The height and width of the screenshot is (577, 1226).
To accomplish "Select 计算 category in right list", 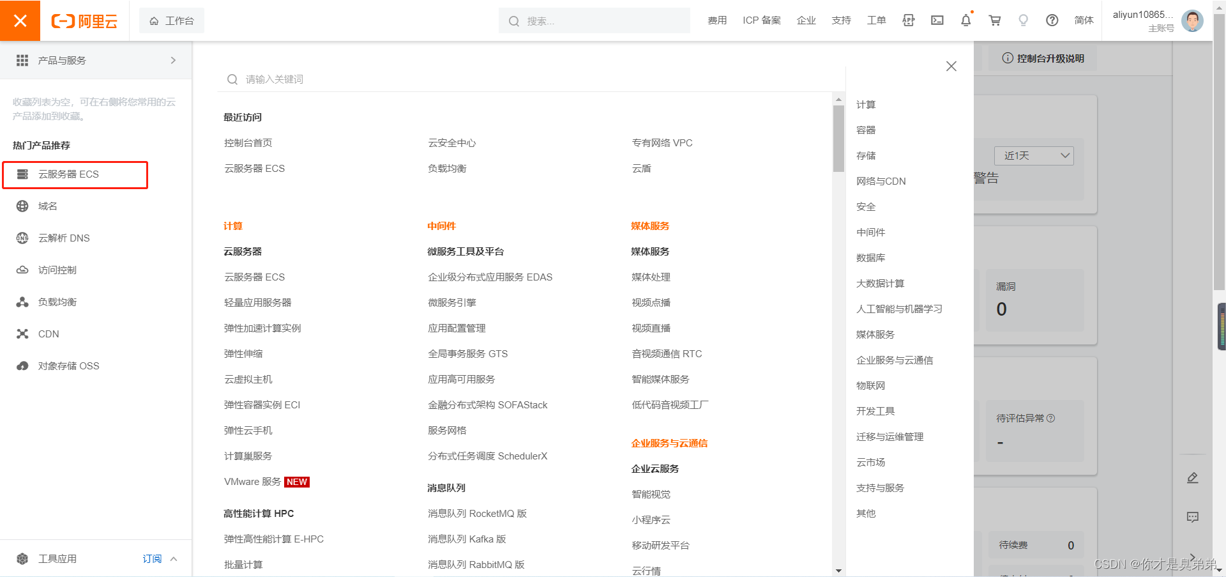I will (x=866, y=104).
